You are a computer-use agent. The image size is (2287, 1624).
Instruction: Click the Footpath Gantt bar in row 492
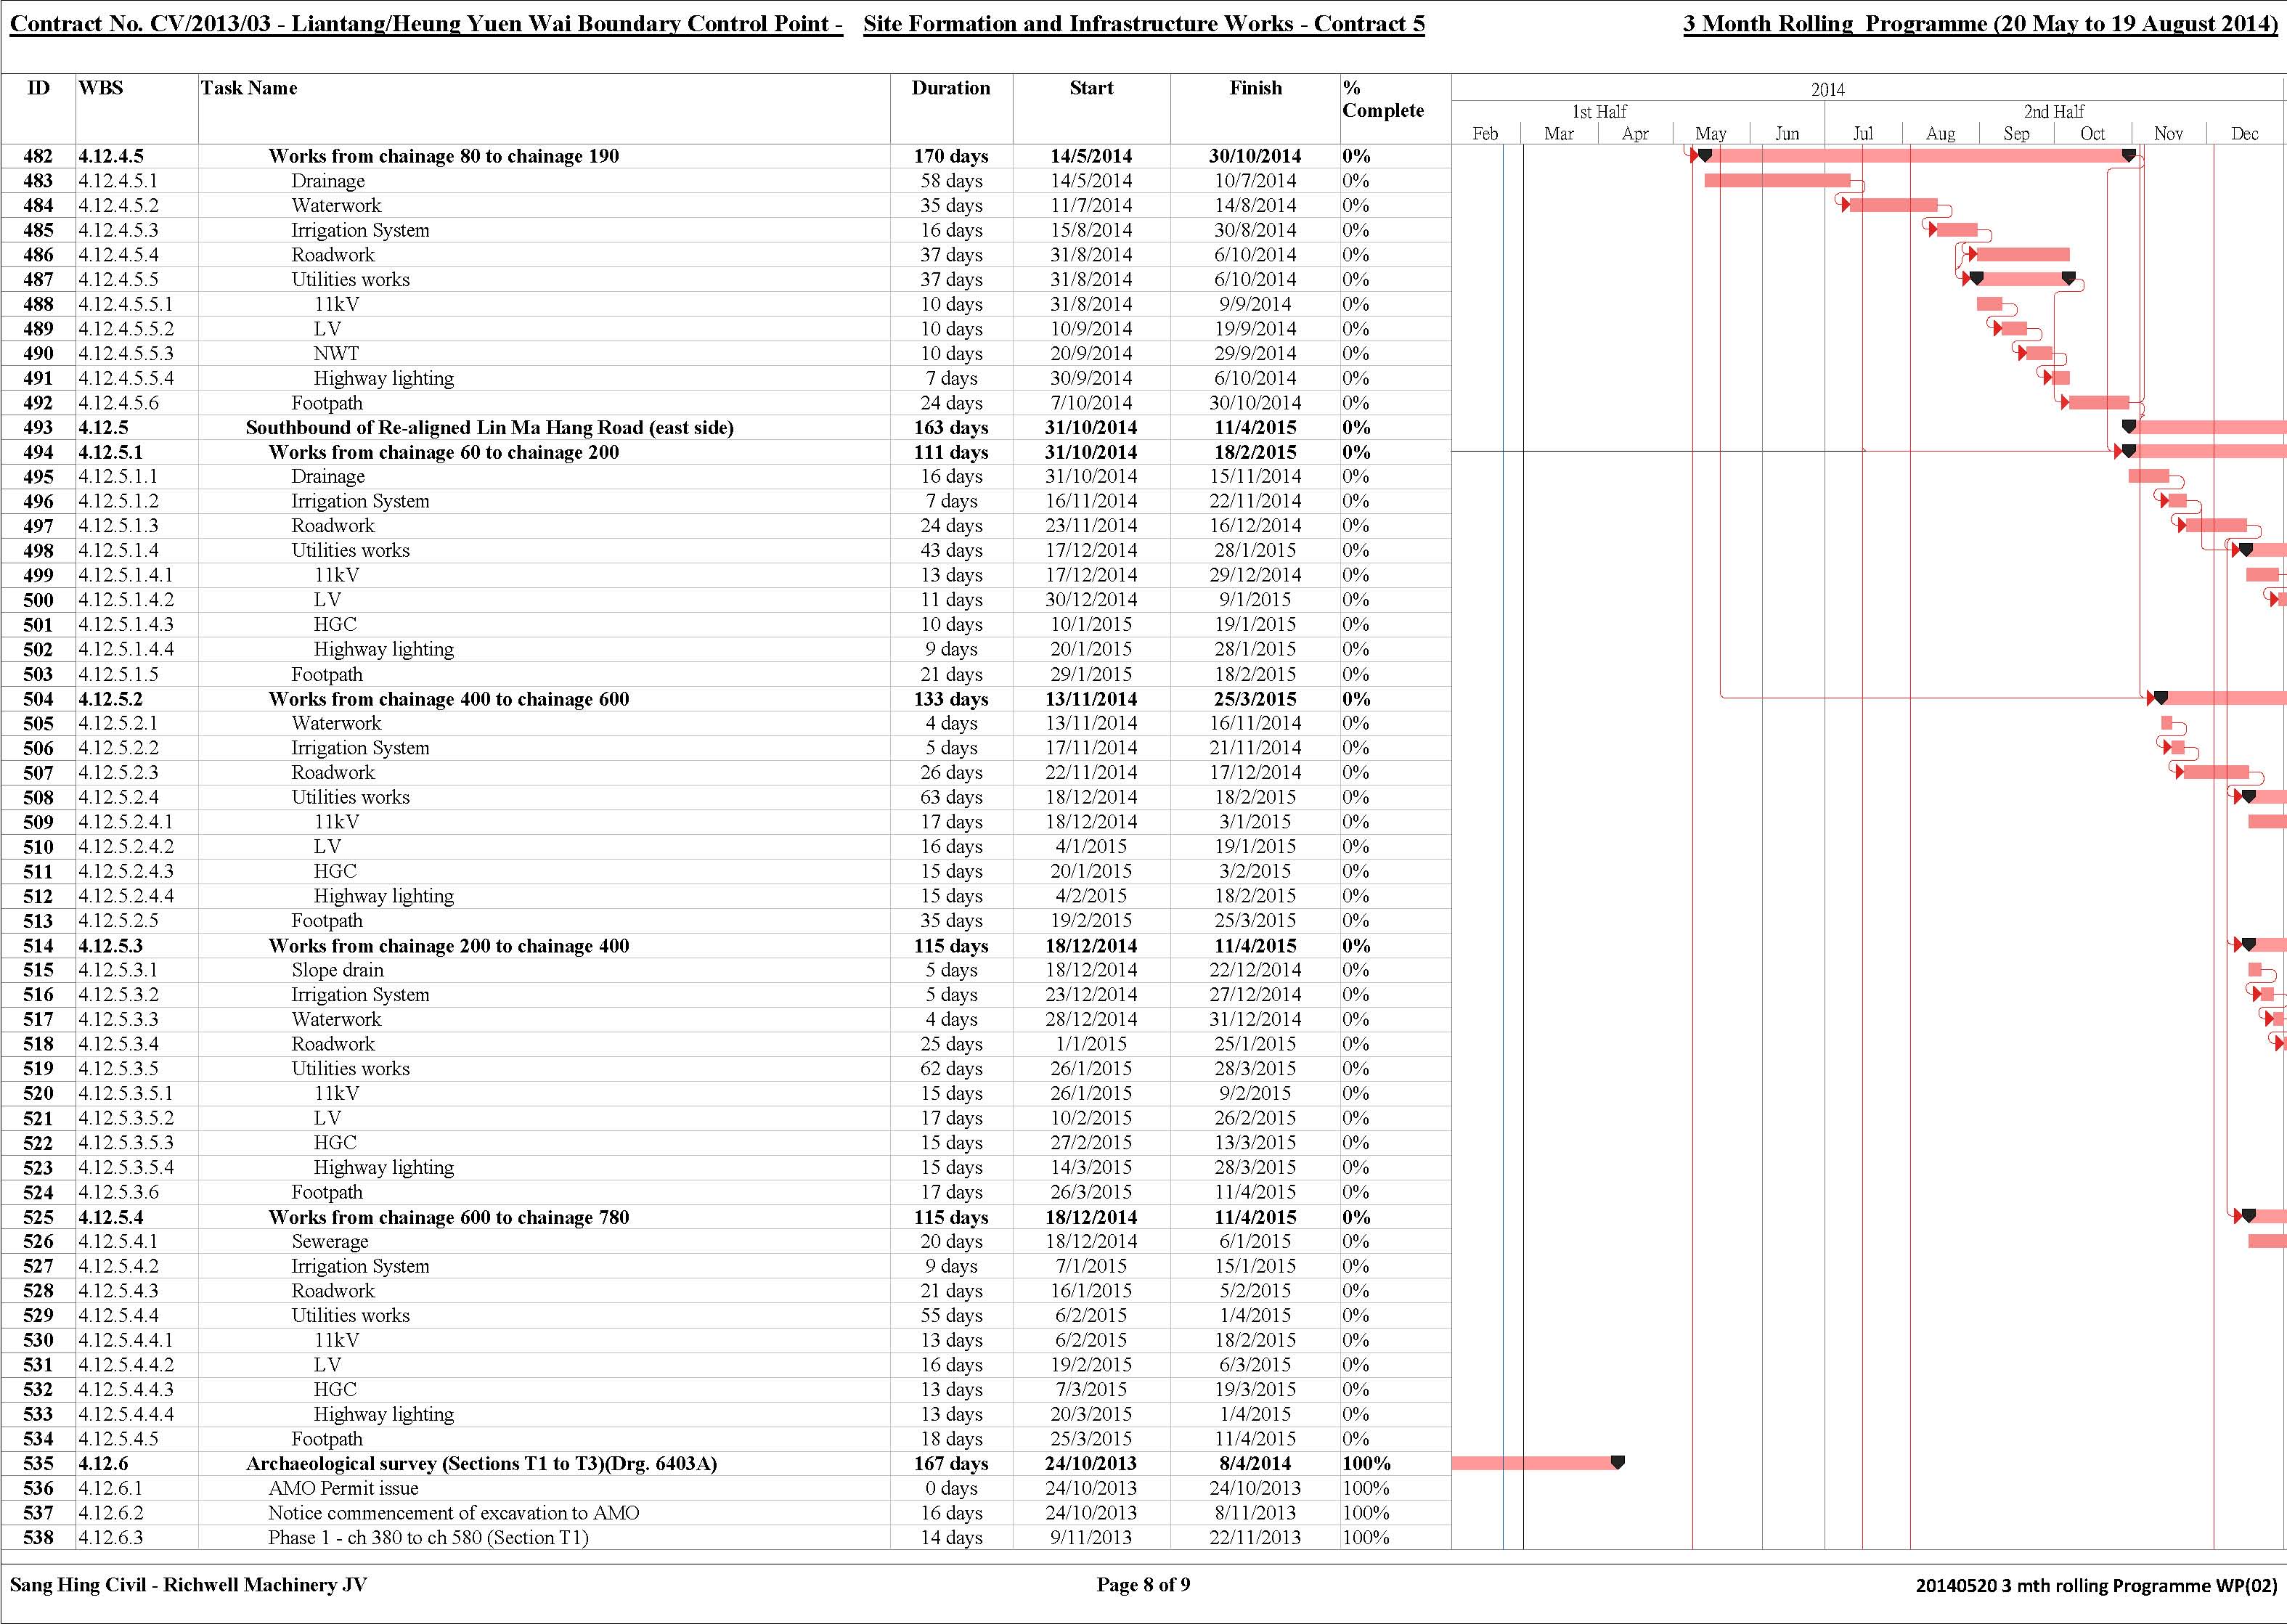click(x=2099, y=403)
